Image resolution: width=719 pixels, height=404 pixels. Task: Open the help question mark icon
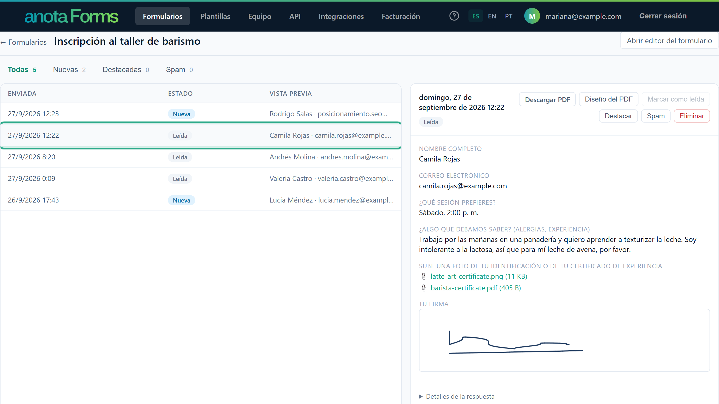tap(454, 16)
